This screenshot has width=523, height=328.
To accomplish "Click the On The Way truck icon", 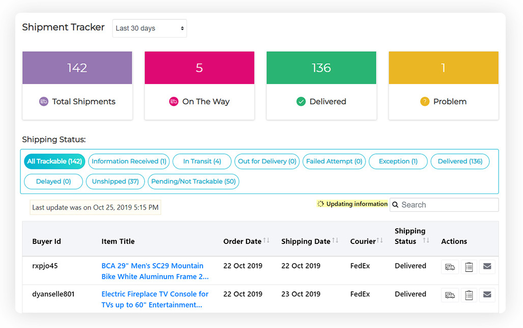I will pyautogui.click(x=175, y=101).
